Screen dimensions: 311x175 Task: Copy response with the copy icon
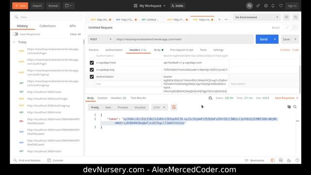point(289,107)
